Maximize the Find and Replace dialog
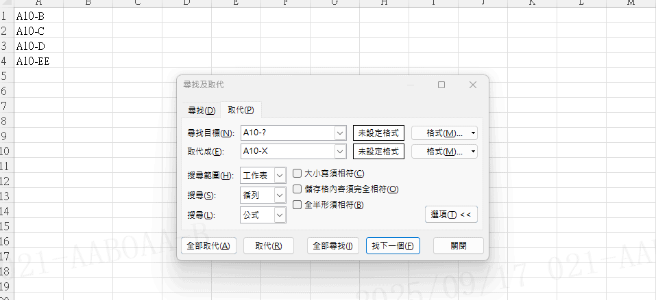This screenshot has width=656, height=300. pyautogui.click(x=441, y=85)
